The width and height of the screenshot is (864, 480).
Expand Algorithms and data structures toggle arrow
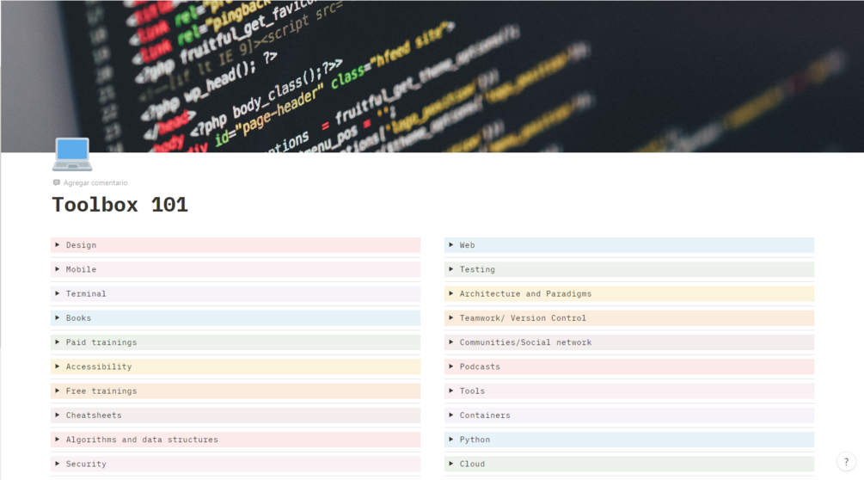tap(58, 439)
